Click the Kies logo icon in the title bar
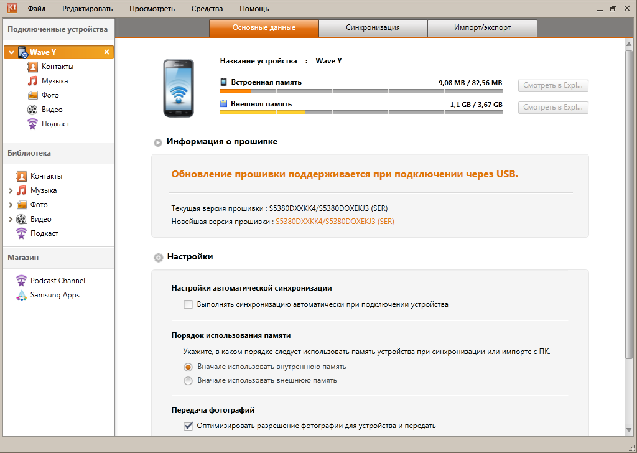 [11, 7]
